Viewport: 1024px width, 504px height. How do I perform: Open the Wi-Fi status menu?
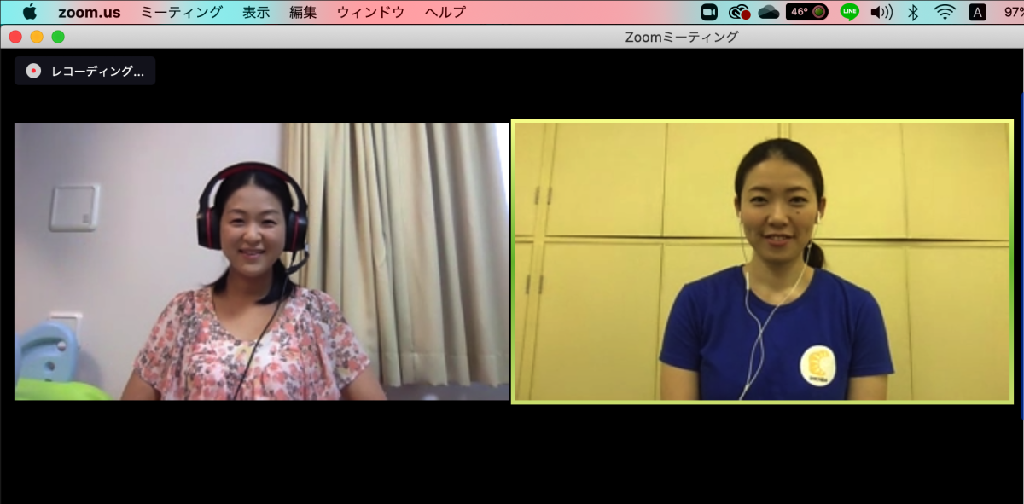click(945, 12)
